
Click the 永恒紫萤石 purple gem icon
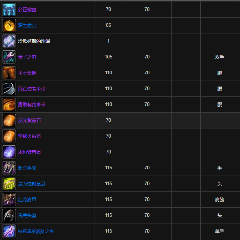[9, 152]
